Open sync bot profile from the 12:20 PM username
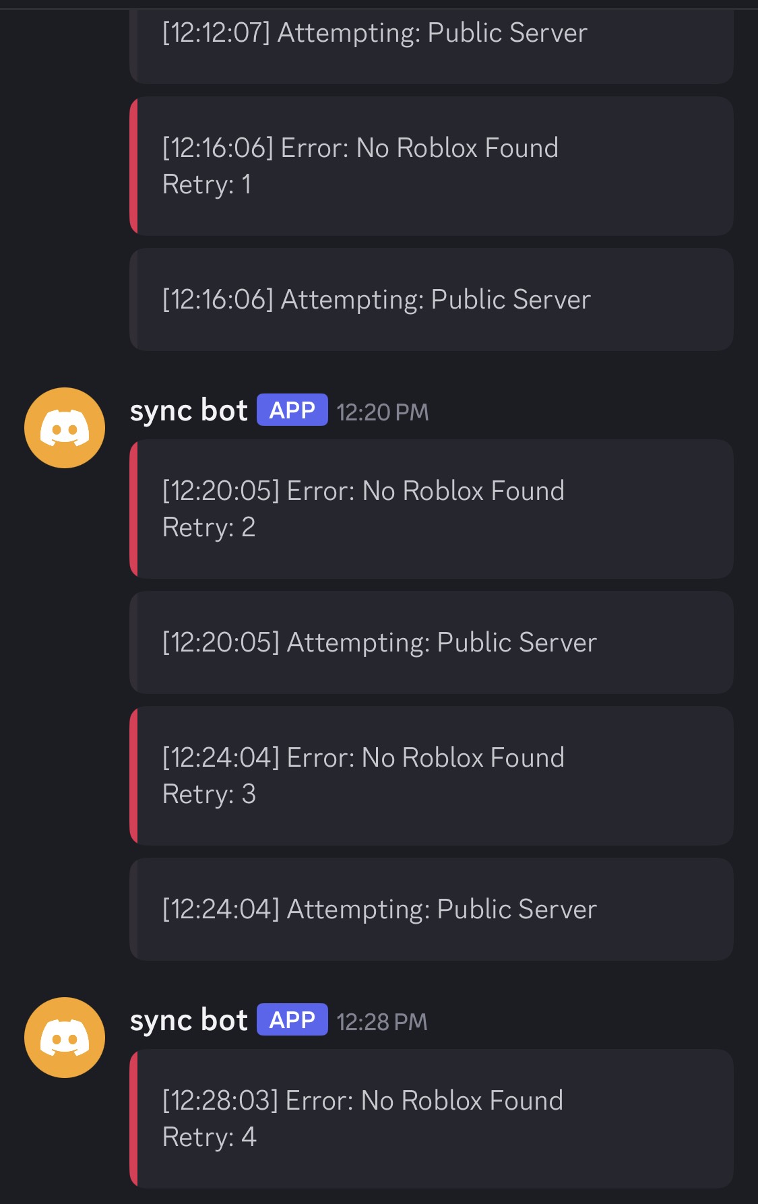Screen dimensions: 758x1204 [x=189, y=411]
